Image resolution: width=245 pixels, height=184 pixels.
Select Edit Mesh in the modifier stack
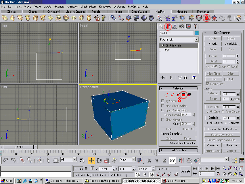click(x=176, y=46)
